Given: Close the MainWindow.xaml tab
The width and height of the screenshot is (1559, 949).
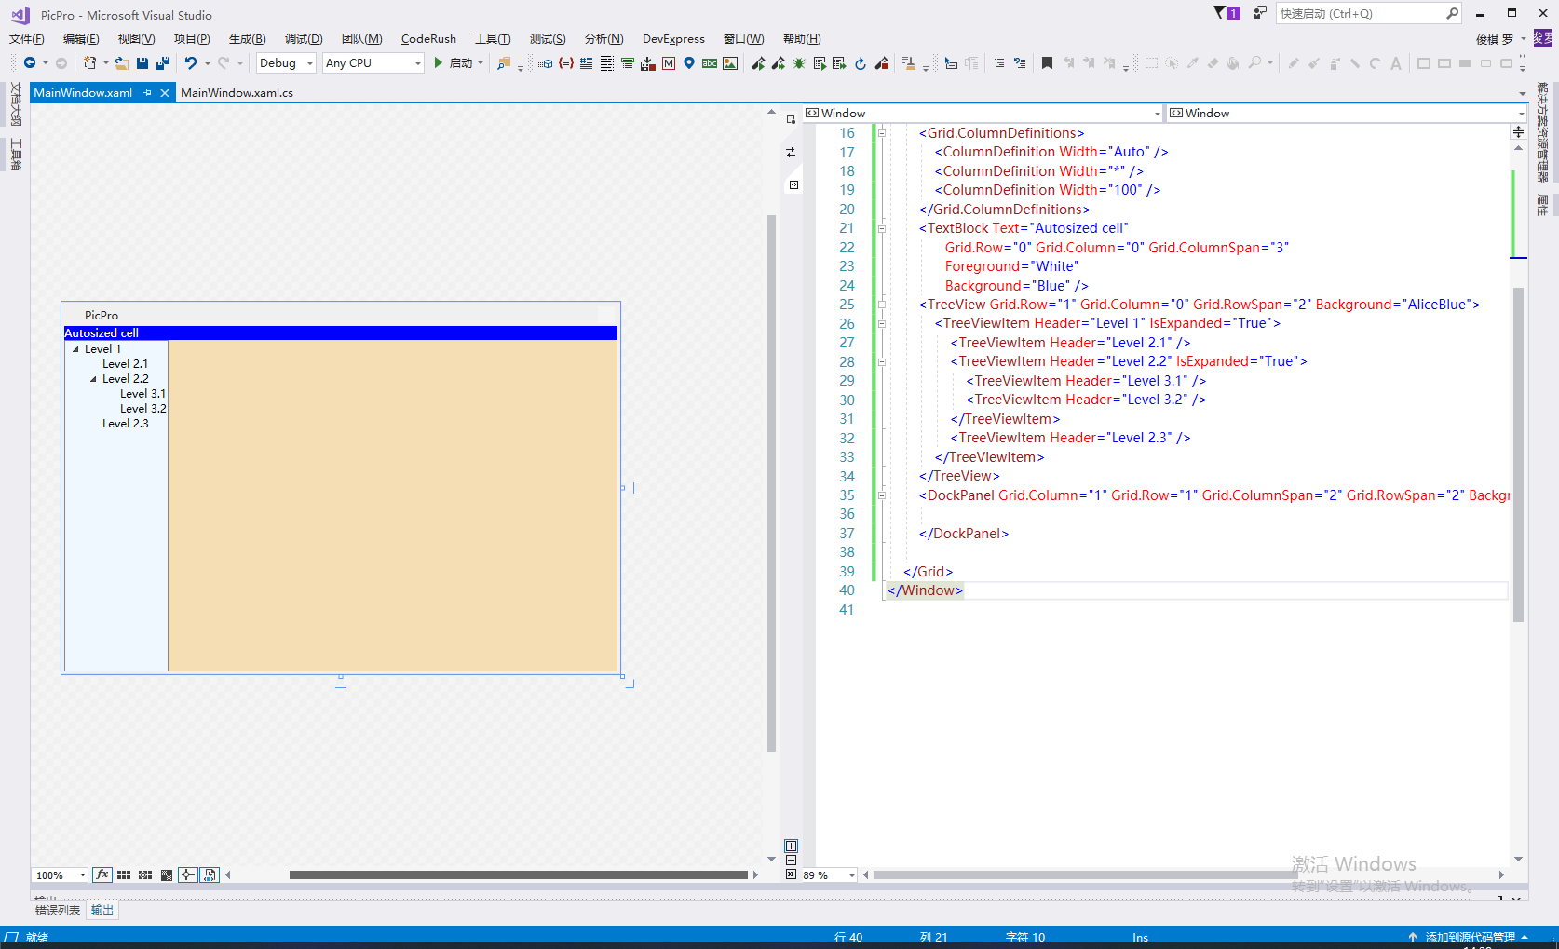Looking at the screenshot, I should 165,93.
